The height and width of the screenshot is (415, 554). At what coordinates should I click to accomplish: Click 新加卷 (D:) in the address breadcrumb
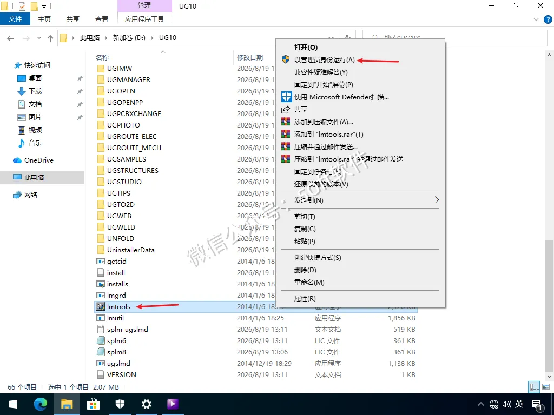tap(129, 37)
